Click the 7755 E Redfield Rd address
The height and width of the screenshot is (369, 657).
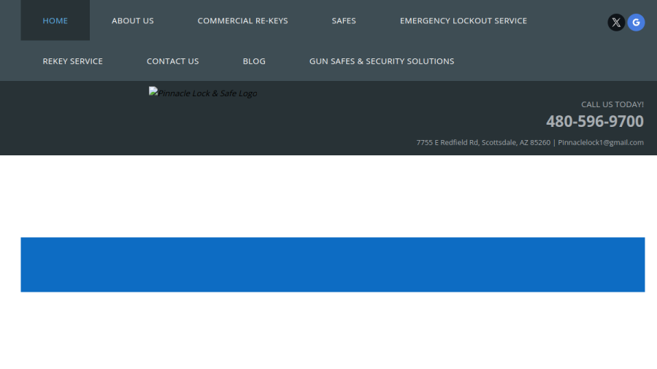483,142
